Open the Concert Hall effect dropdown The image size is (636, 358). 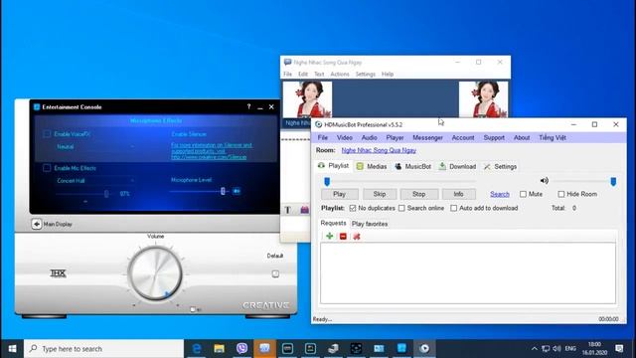[x=95, y=181]
